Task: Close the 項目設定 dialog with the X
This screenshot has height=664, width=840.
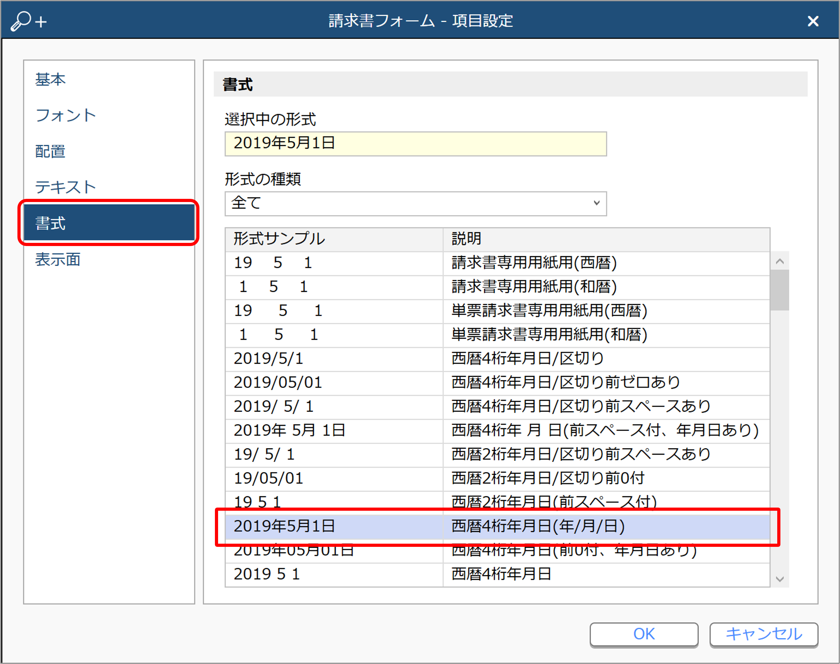Action: point(813,21)
